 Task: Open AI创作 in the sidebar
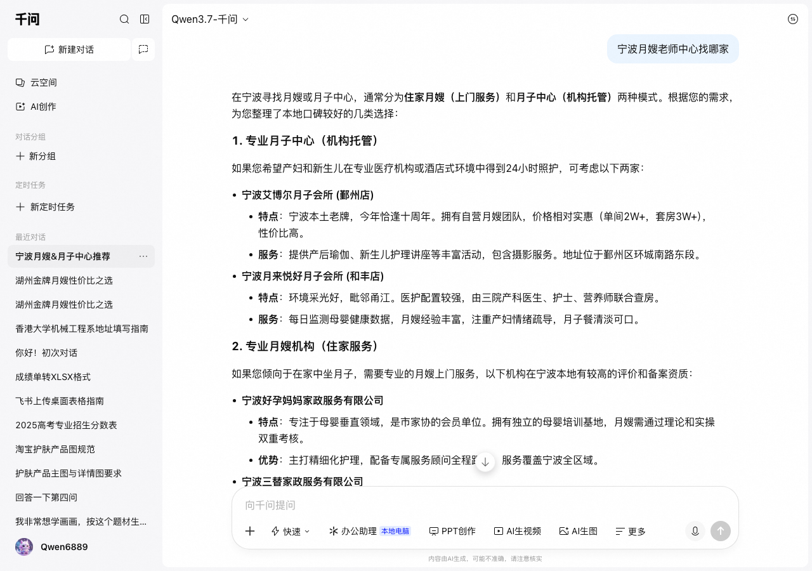point(81,107)
